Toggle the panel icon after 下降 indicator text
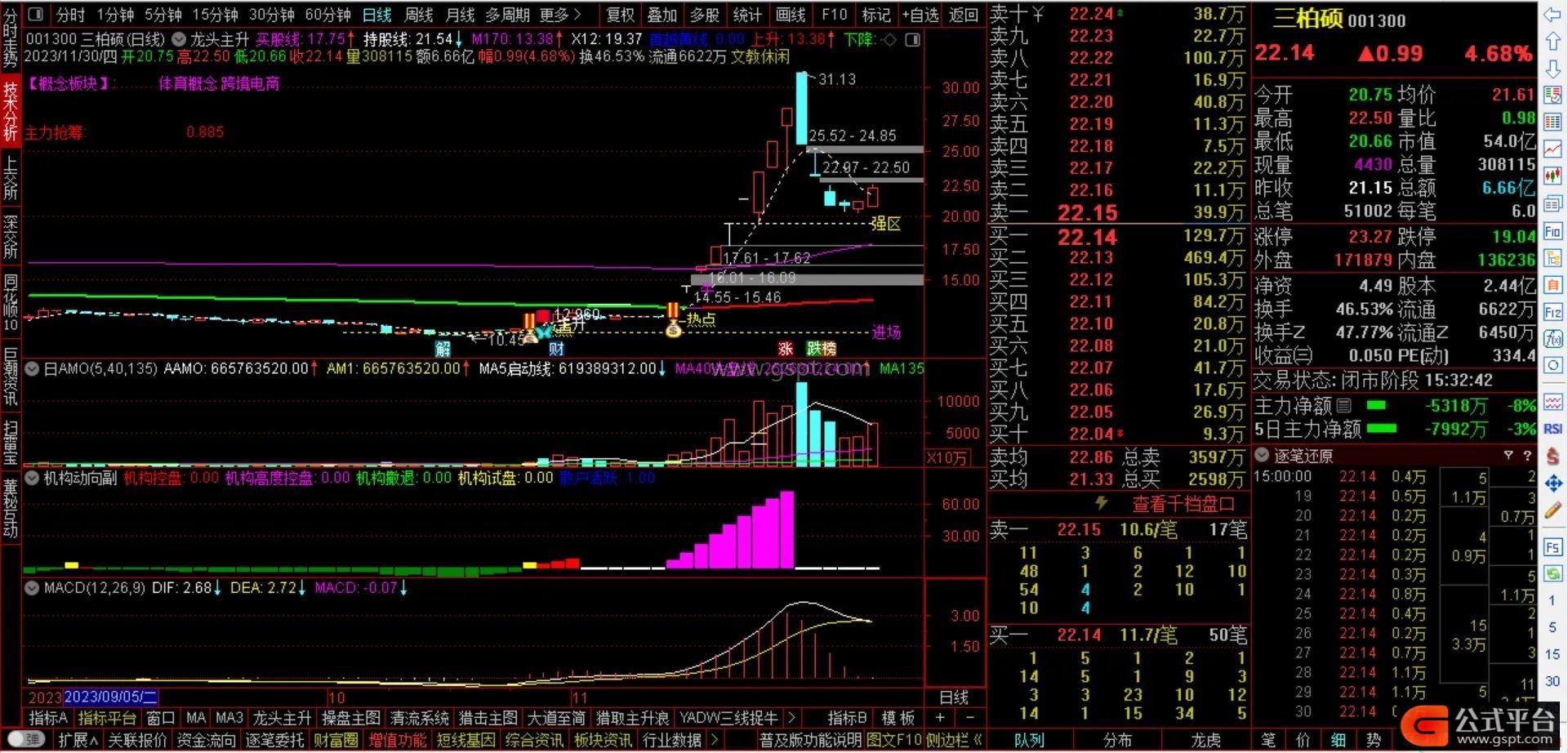The height and width of the screenshot is (753, 1568). coord(912,39)
